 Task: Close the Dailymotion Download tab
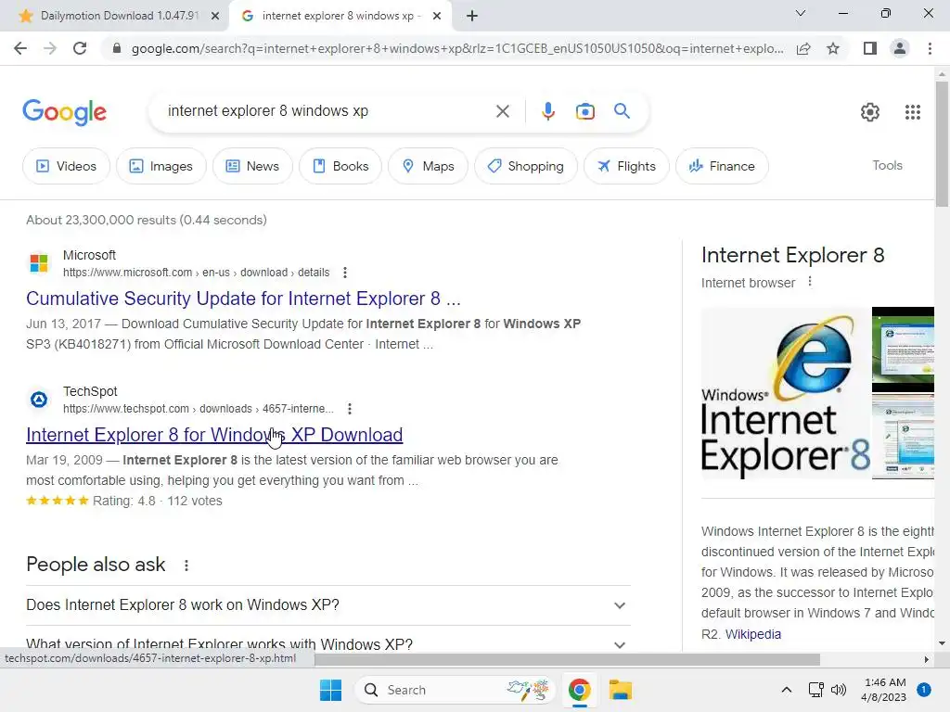[214, 16]
